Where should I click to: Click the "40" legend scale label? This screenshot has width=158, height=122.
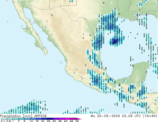pos(66,121)
